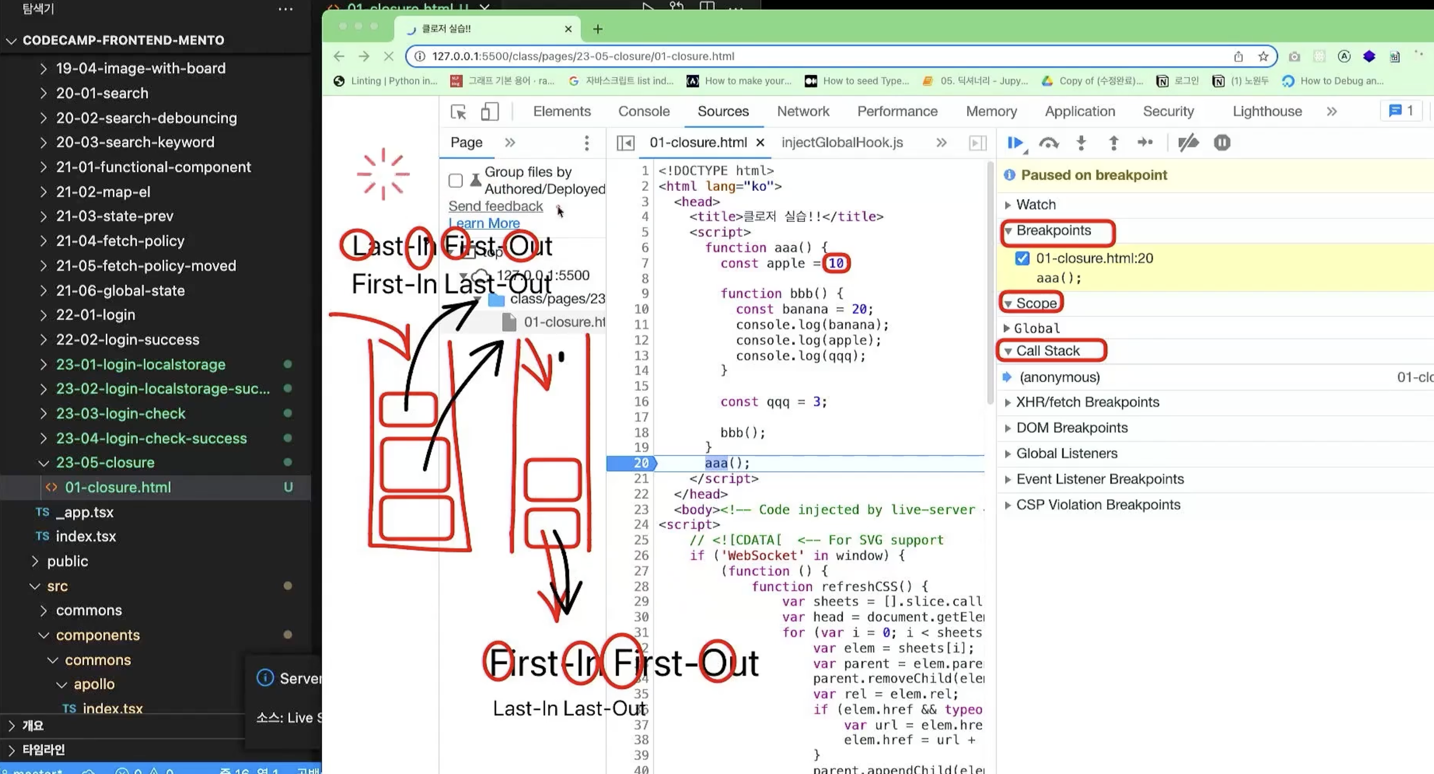This screenshot has height=774, width=1434.
Task: Click the Step into function arrow icon
Action: coord(1081,143)
